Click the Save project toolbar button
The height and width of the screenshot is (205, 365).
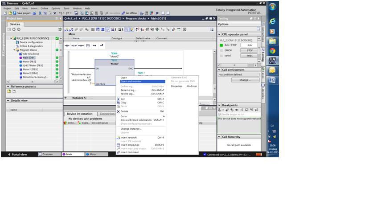click(x=21, y=13)
